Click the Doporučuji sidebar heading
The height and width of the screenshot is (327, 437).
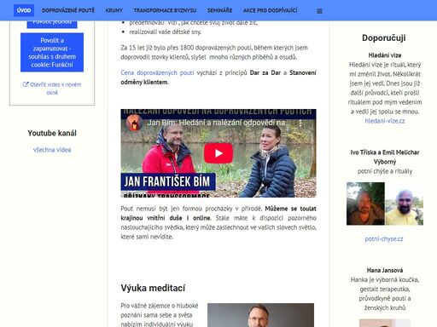pos(384,37)
